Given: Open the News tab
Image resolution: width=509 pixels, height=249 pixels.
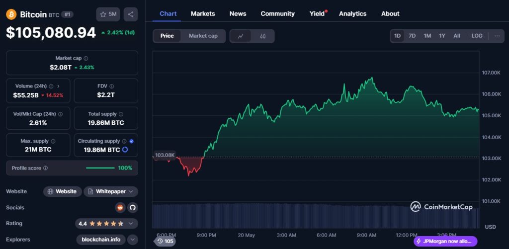Looking at the screenshot, I should pyautogui.click(x=238, y=13).
